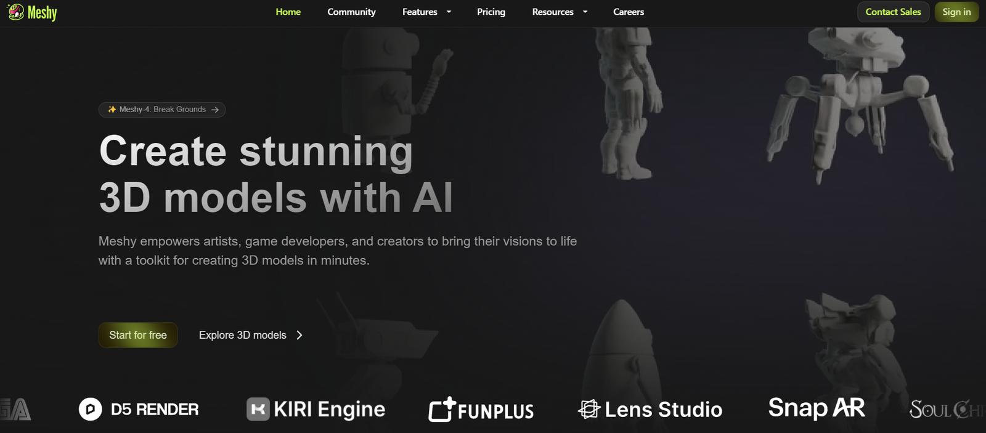Open the Community page

point(351,12)
